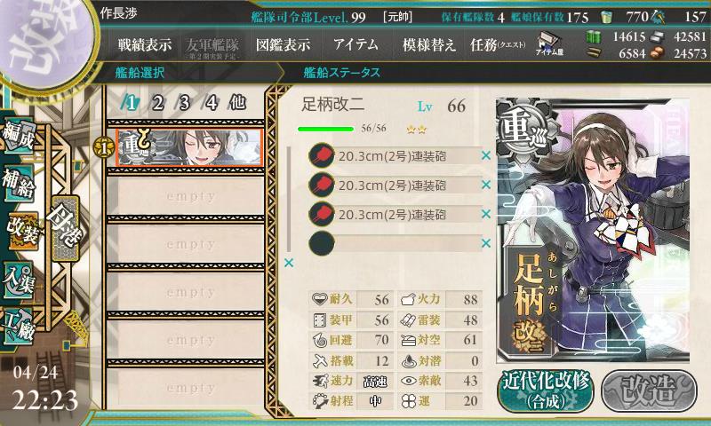Click the greyed 改造 remodel button
Image resolution: width=711 pixels, height=426 pixels.
[649, 390]
